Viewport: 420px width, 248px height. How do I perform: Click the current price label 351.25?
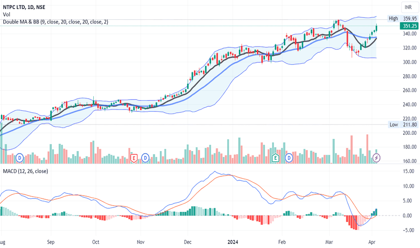410,26
